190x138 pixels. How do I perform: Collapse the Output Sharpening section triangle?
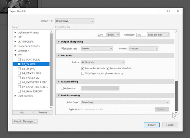click(59, 42)
